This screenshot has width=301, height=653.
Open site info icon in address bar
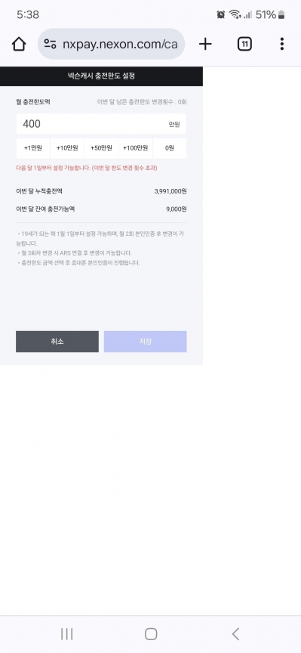(x=51, y=44)
